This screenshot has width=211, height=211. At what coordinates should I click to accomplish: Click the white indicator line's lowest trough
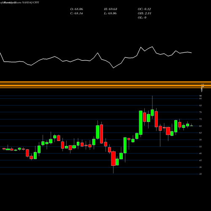coord(114,68)
